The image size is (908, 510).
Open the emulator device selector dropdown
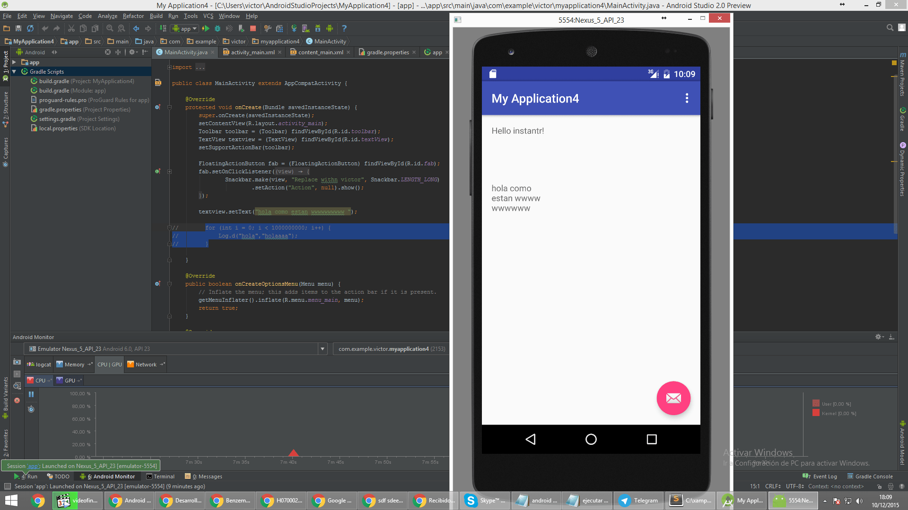coord(322,348)
